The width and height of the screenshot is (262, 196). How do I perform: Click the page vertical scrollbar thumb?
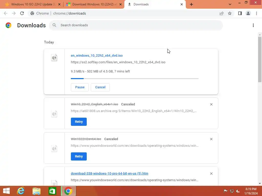(260, 59)
